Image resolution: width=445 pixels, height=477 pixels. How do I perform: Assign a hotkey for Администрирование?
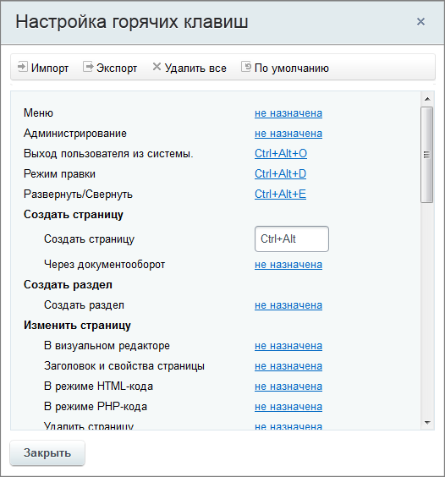tap(288, 134)
